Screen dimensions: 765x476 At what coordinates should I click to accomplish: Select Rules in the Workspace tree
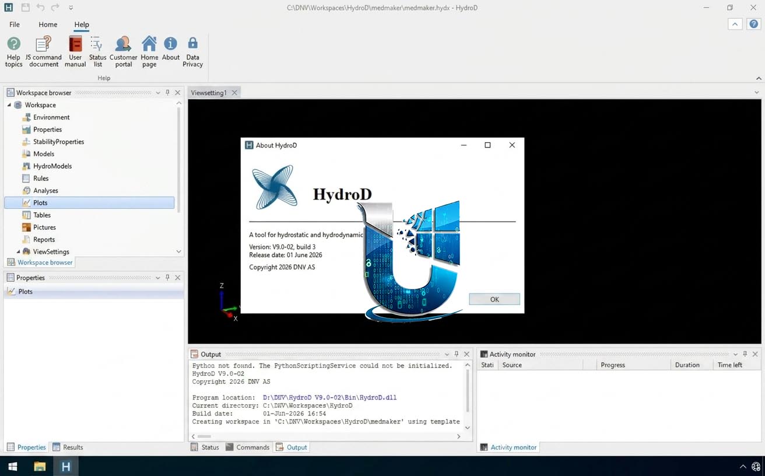(x=41, y=178)
